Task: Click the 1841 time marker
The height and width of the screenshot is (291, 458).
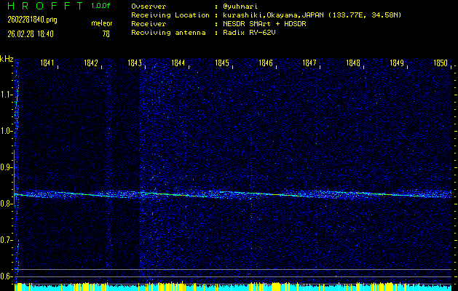Action: pos(49,63)
